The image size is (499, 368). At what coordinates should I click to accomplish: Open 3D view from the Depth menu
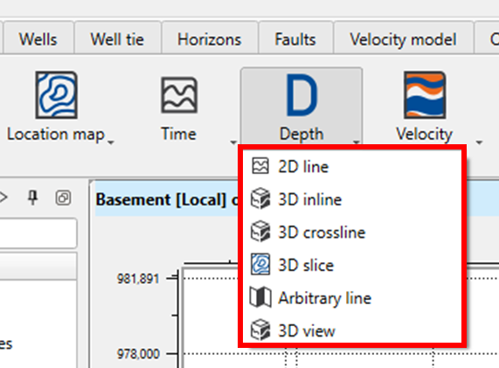point(307,330)
